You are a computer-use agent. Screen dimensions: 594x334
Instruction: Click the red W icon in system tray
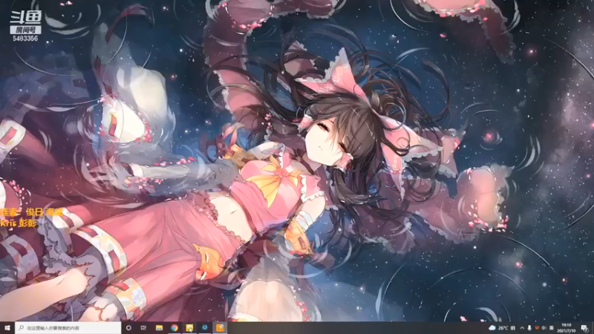[537, 328]
